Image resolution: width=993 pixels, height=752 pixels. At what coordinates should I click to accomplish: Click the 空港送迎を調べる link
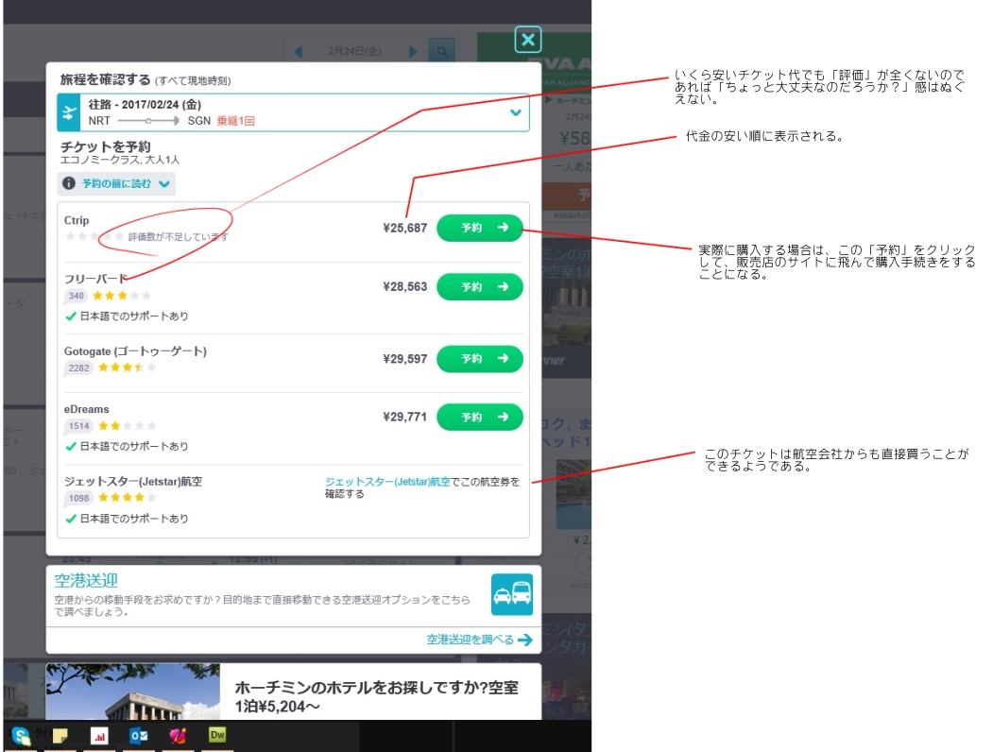478,640
